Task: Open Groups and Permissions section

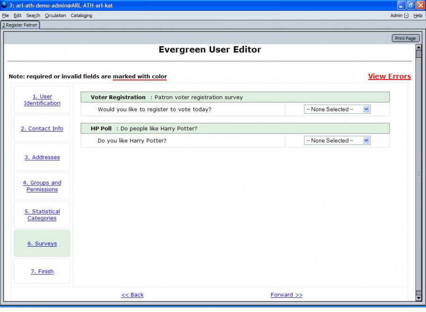Action: click(x=42, y=186)
